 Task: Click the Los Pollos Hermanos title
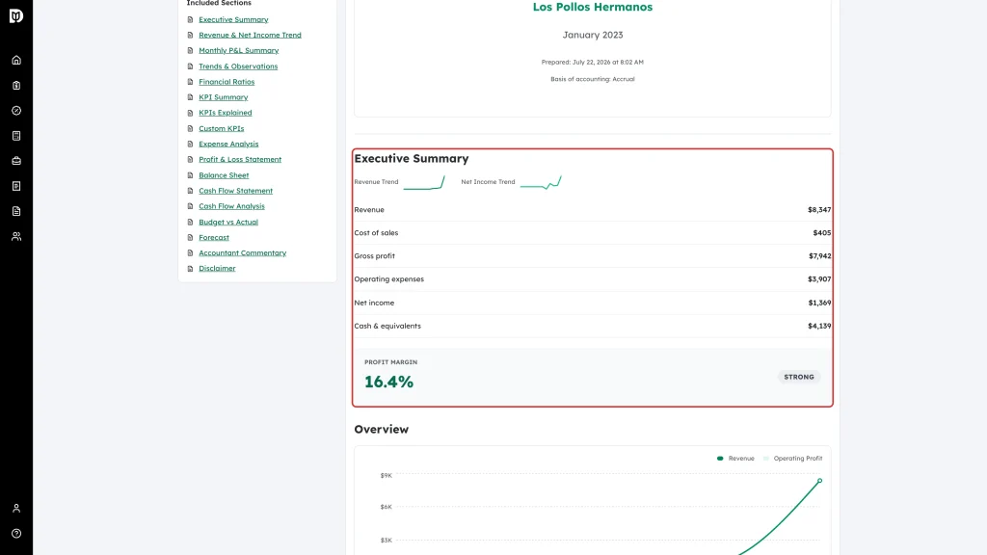tap(593, 7)
